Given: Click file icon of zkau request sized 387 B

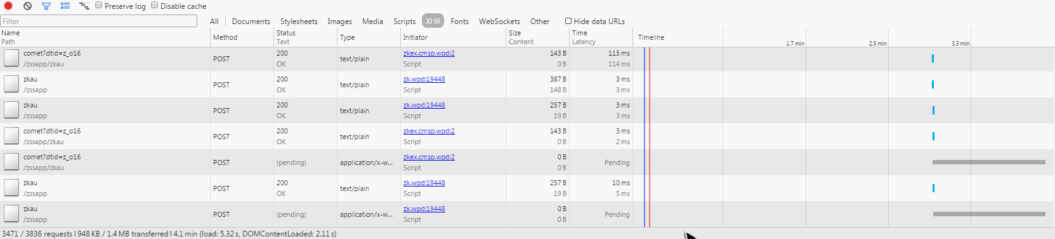Looking at the screenshot, I should [11, 84].
